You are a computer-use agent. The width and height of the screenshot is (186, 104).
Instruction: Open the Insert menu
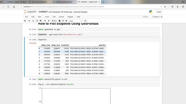point(47,17)
